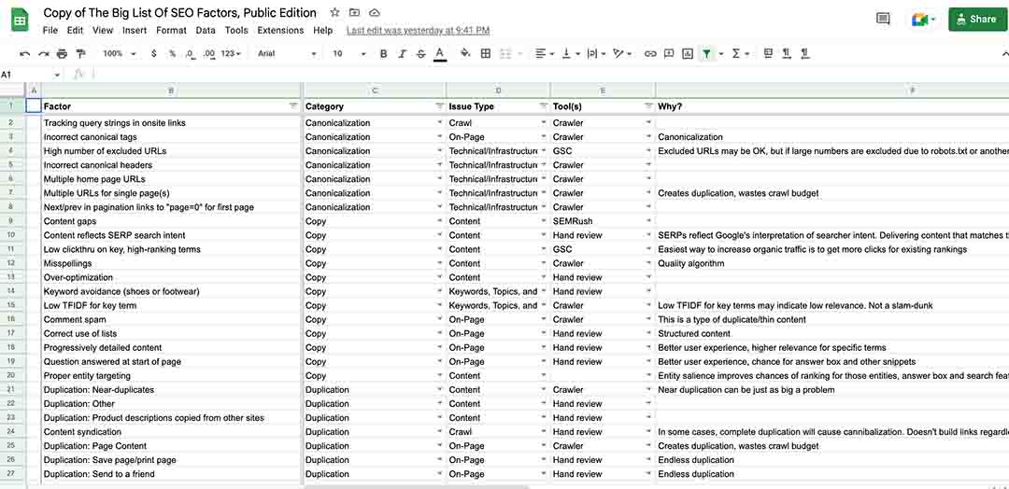This screenshot has height=489, width=1009.
Task: Open the View menu
Action: (x=103, y=30)
